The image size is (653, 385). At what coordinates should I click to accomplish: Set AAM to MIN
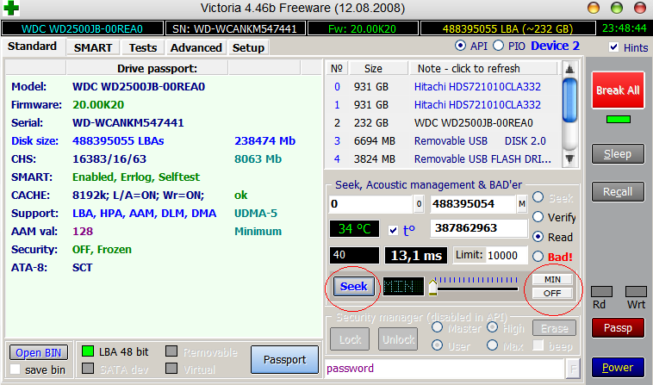pyautogui.click(x=551, y=279)
